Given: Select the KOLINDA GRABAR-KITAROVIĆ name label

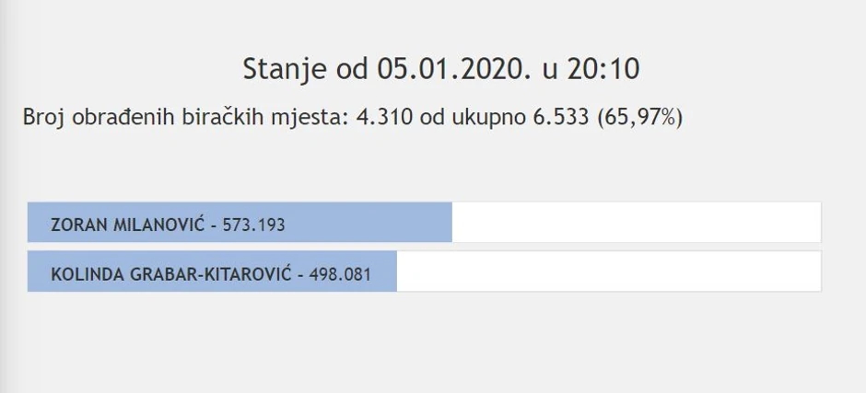Looking at the screenshot, I should (170, 272).
